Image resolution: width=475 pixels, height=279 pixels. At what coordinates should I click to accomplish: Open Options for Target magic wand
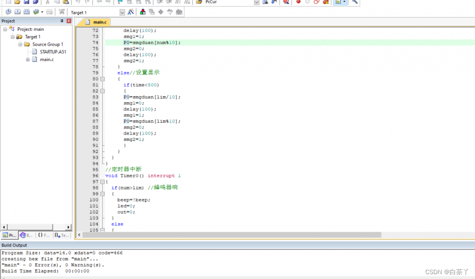(x=131, y=12)
